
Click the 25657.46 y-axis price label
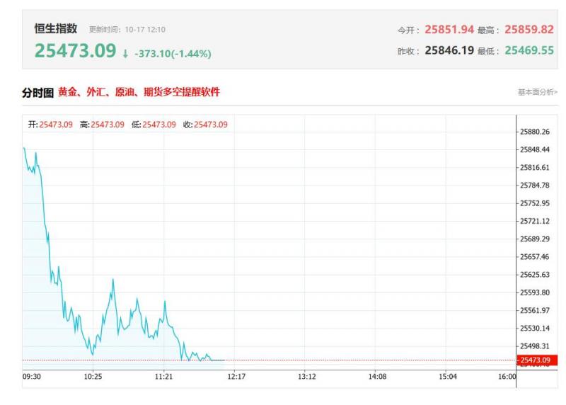coord(535,256)
